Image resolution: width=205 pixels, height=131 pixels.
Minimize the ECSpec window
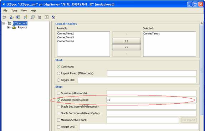coord(190,4)
